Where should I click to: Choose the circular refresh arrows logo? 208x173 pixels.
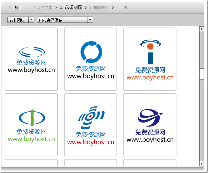pyautogui.click(x=91, y=59)
